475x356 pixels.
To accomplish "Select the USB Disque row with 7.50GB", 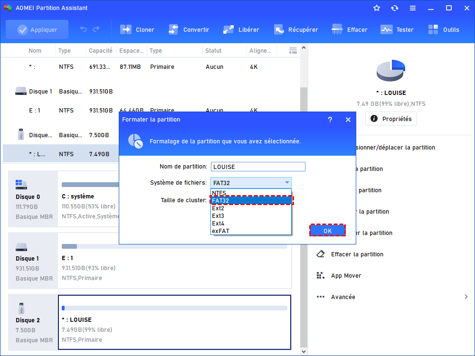I will [x=61, y=135].
